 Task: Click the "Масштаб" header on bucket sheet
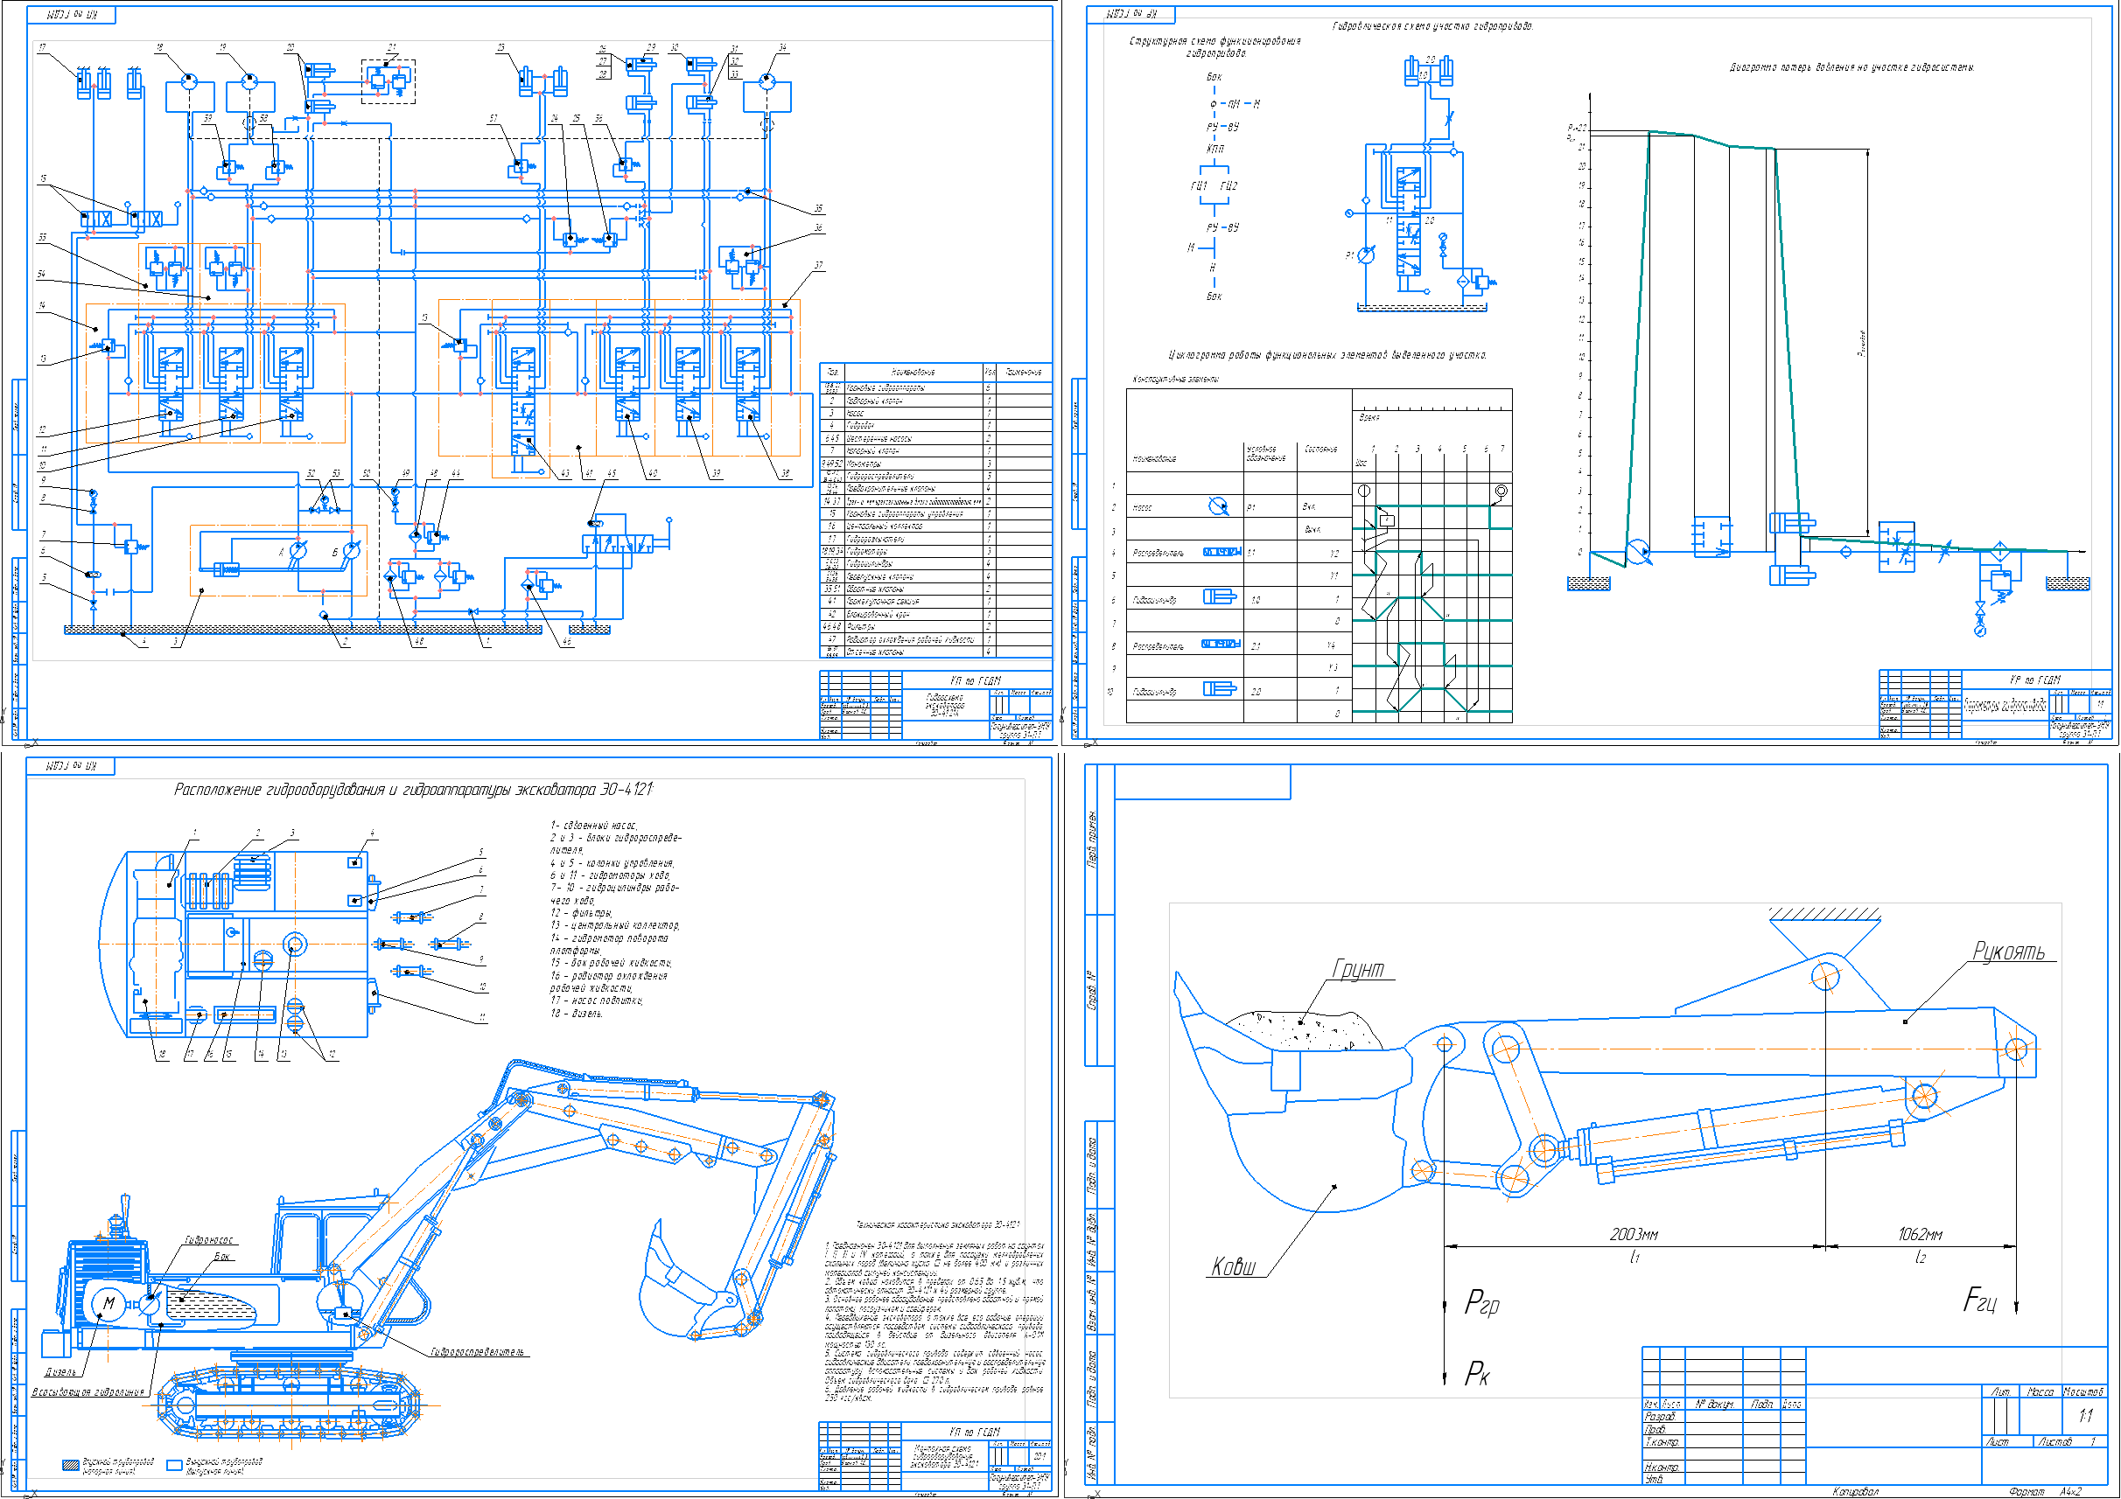[2083, 1391]
